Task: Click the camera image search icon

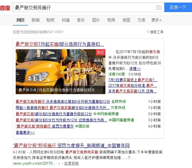Action: click(x=159, y=8)
